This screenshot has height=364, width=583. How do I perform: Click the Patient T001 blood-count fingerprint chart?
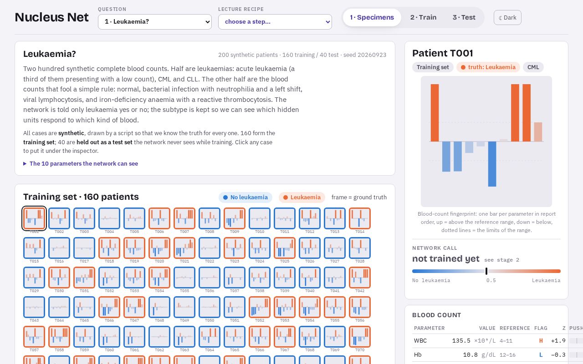pos(486,142)
